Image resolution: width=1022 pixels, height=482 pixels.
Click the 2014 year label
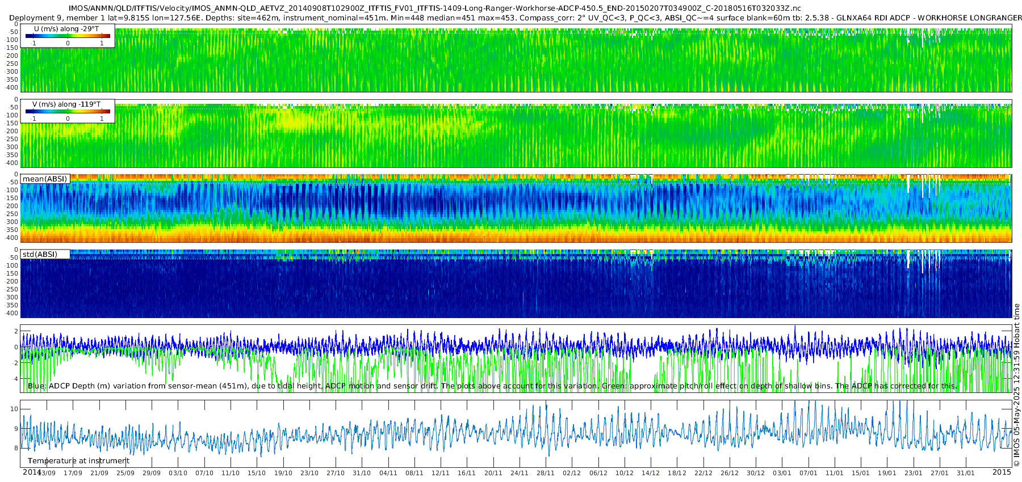point(32,472)
